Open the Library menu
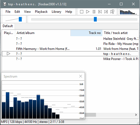This screenshot has width=140, height=125. [57, 12]
